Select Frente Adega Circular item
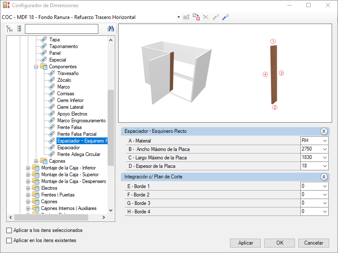The width and height of the screenshot is (338, 253). point(79,154)
